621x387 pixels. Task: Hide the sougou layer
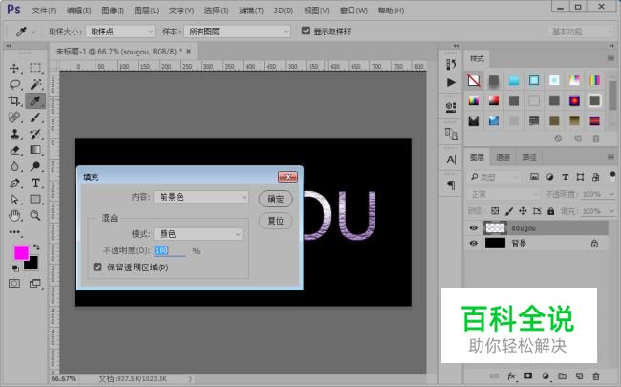tap(473, 227)
